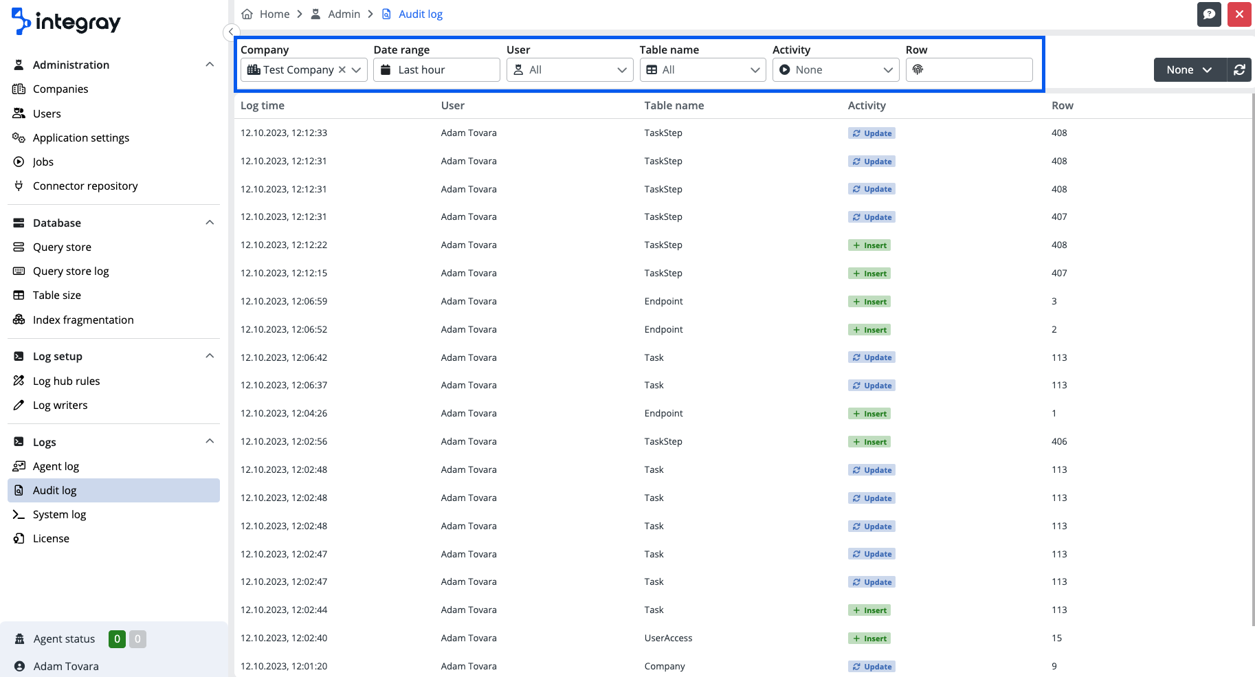Collapse the Database sidebar section
The image size is (1255, 677).
tap(210, 223)
